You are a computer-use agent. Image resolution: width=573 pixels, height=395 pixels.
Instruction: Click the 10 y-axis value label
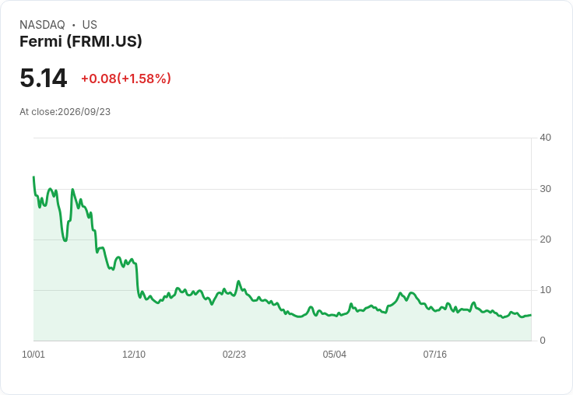(x=545, y=290)
